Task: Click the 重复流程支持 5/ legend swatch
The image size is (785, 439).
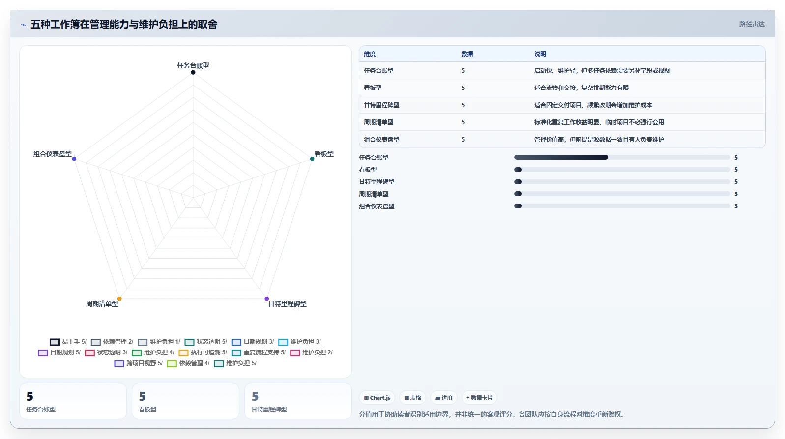Action: [236, 352]
